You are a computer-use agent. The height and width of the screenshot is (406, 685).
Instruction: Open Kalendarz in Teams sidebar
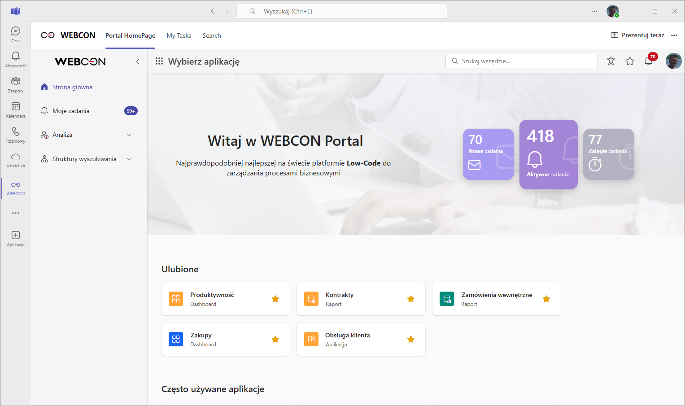click(x=16, y=110)
